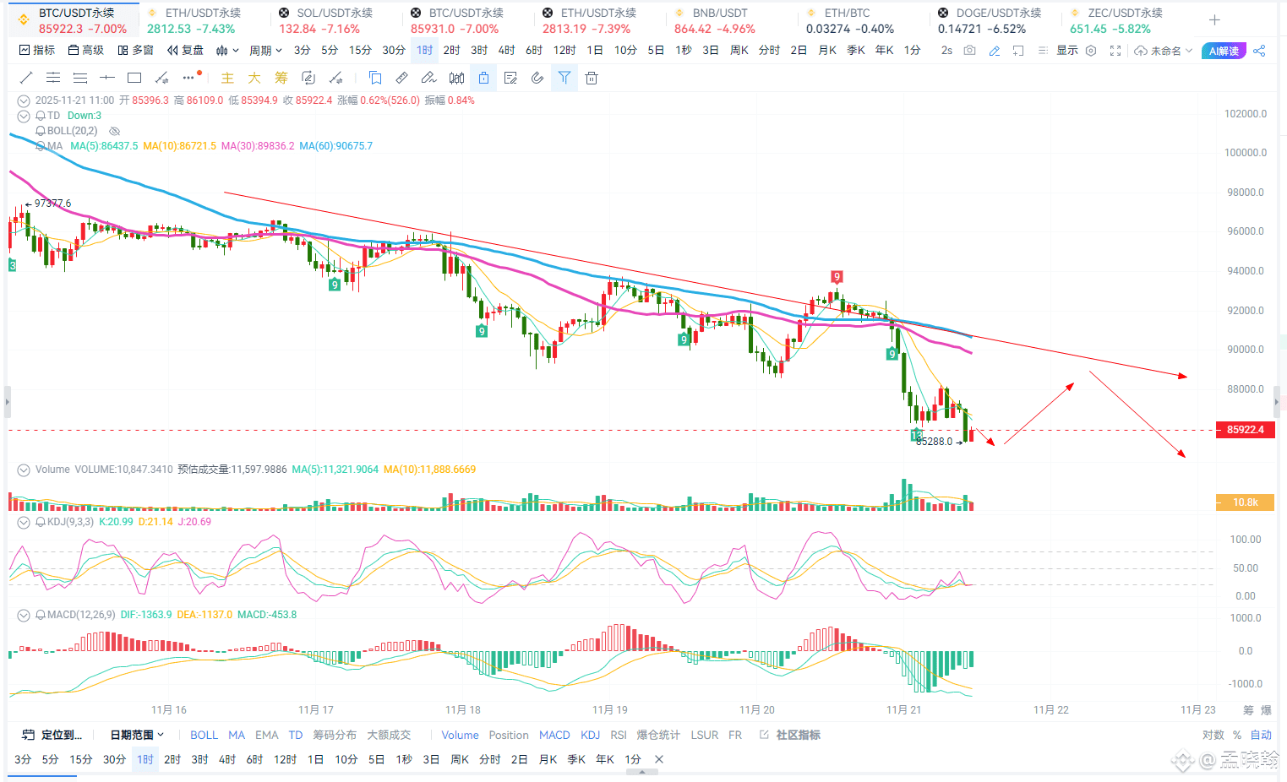Select the ruler measure tool

402,77
